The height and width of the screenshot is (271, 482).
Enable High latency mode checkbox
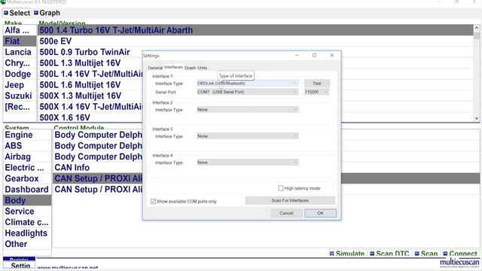281,188
